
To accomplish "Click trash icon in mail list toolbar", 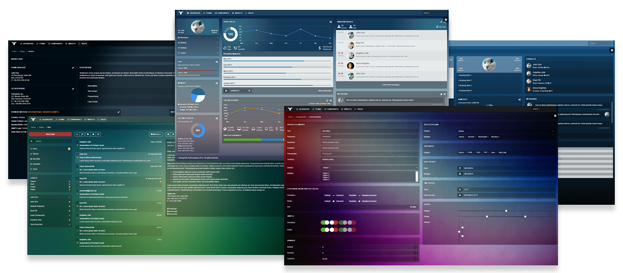I will pos(98,134).
